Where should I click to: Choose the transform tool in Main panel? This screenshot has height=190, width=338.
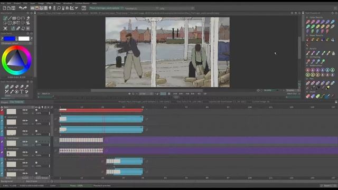[5, 28]
